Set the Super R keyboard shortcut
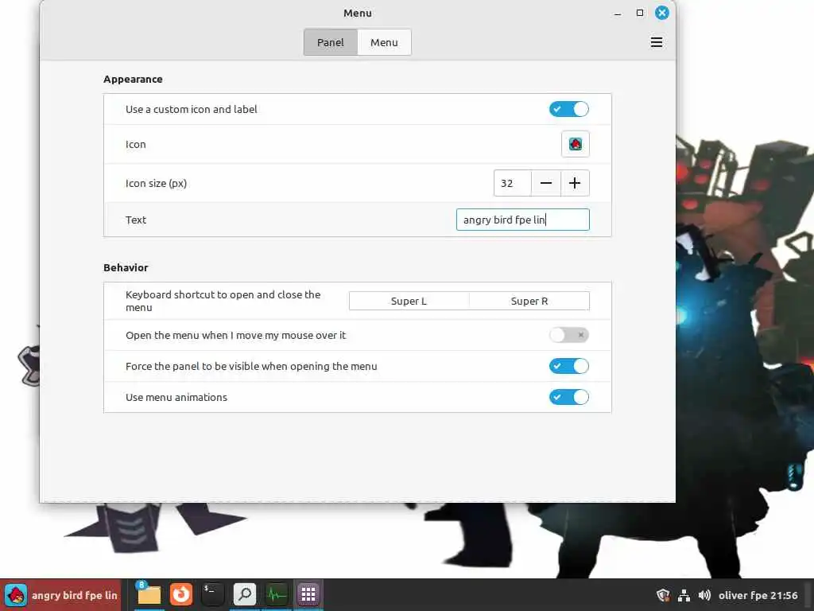 pyautogui.click(x=529, y=301)
